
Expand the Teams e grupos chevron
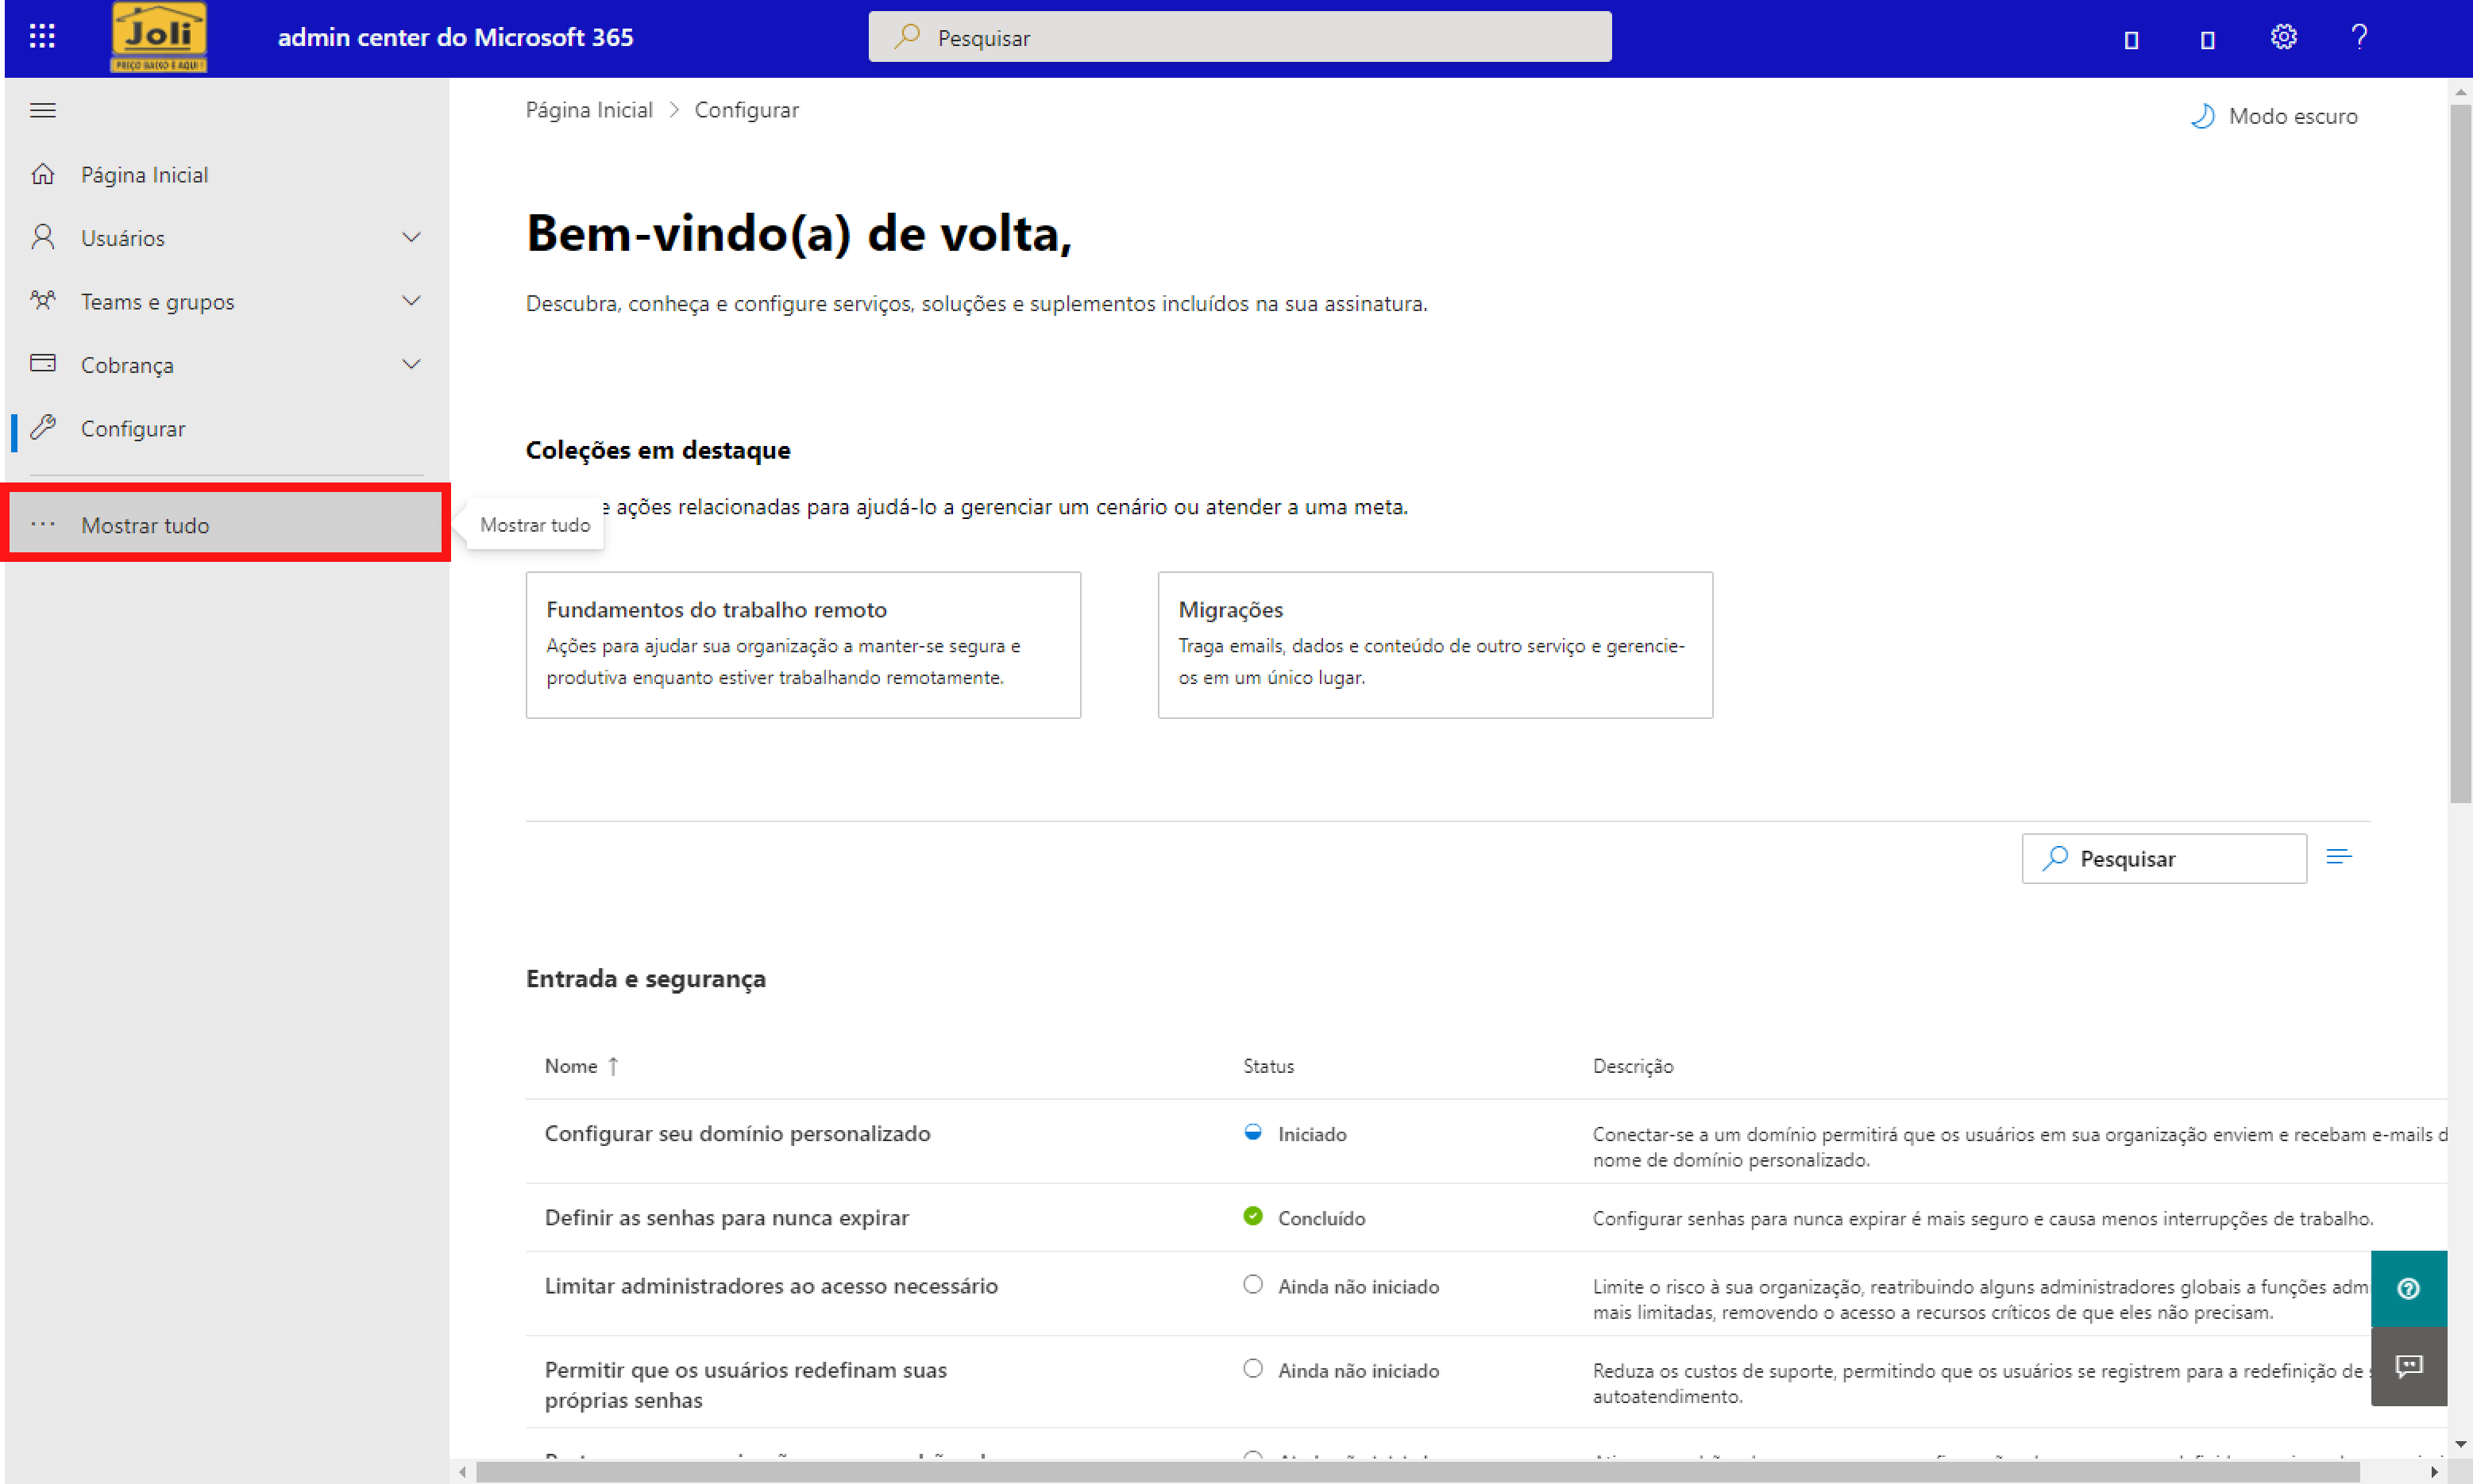(x=410, y=301)
